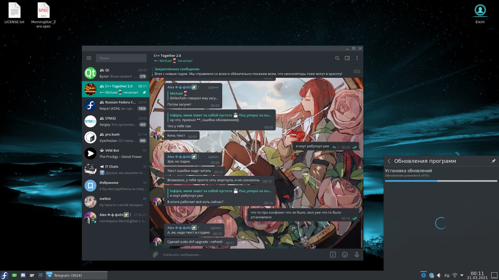Click the message field 'Написать сообщение...'
This screenshot has width=499, height=280.
(244, 255)
